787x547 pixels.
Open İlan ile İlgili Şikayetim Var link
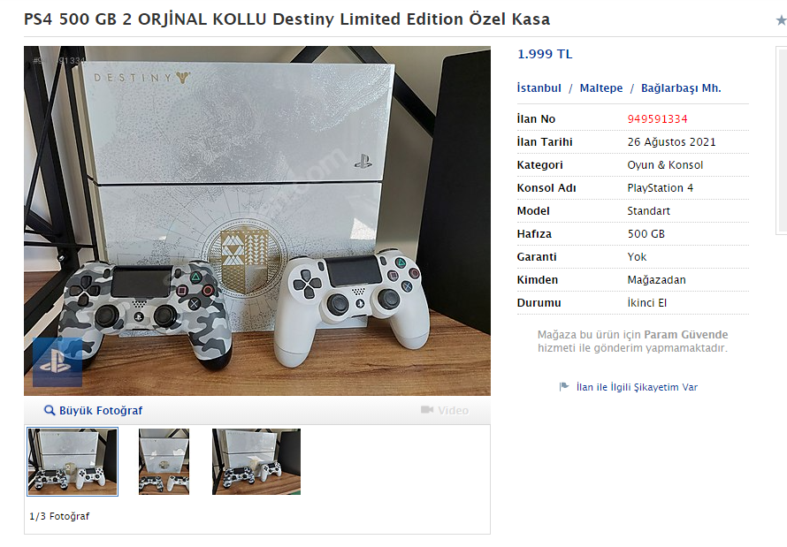click(x=637, y=387)
